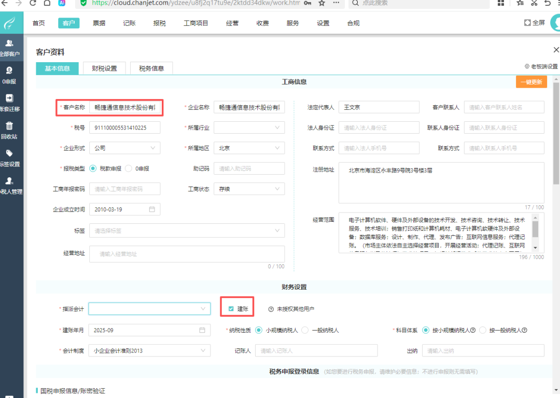Click the gear icon next to 老板端设置
The image size is (560, 398).
(x=527, y=66)
